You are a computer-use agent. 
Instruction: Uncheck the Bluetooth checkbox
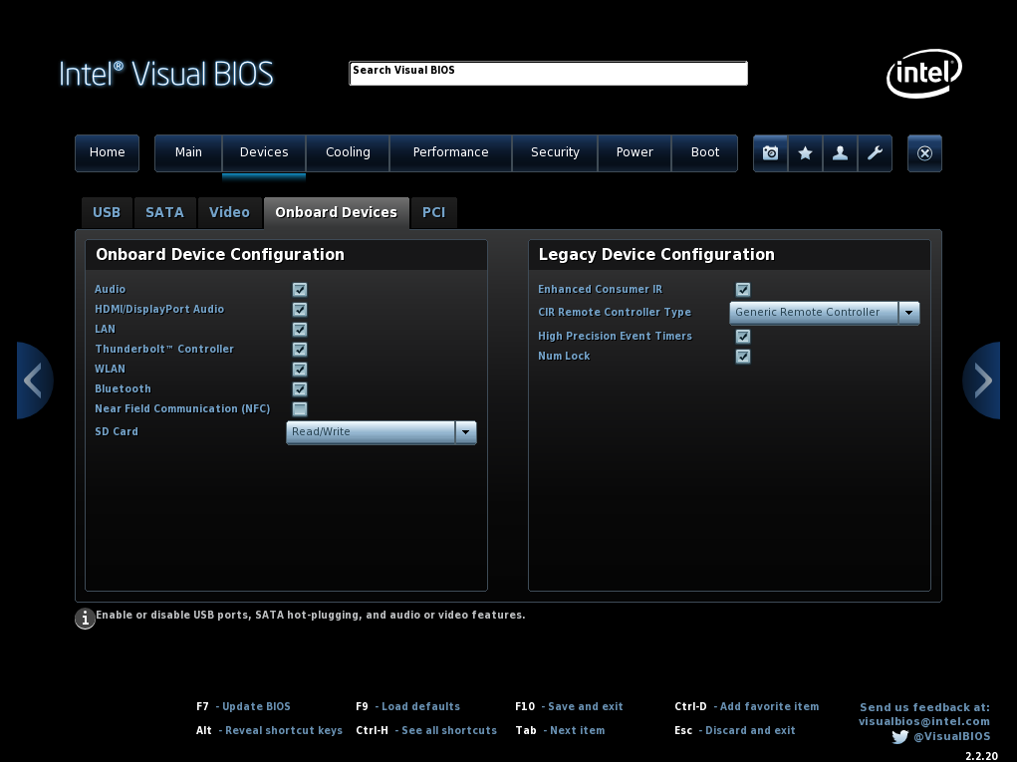(300, 389)
